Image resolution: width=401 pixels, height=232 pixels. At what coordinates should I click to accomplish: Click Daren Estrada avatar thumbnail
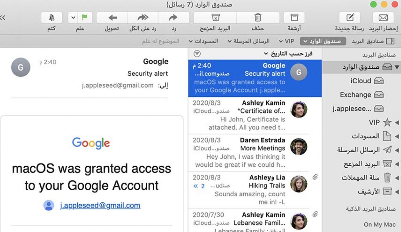(298, 147)
